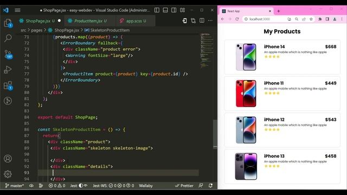Click the My Products heading
347x195 pixels.
click(282, 31)
